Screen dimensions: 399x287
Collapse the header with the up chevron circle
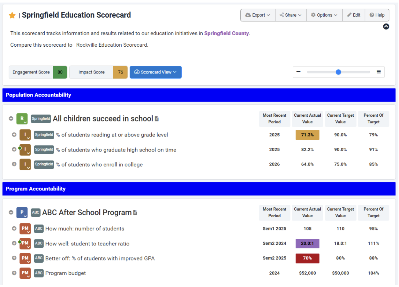click(386, 27)
